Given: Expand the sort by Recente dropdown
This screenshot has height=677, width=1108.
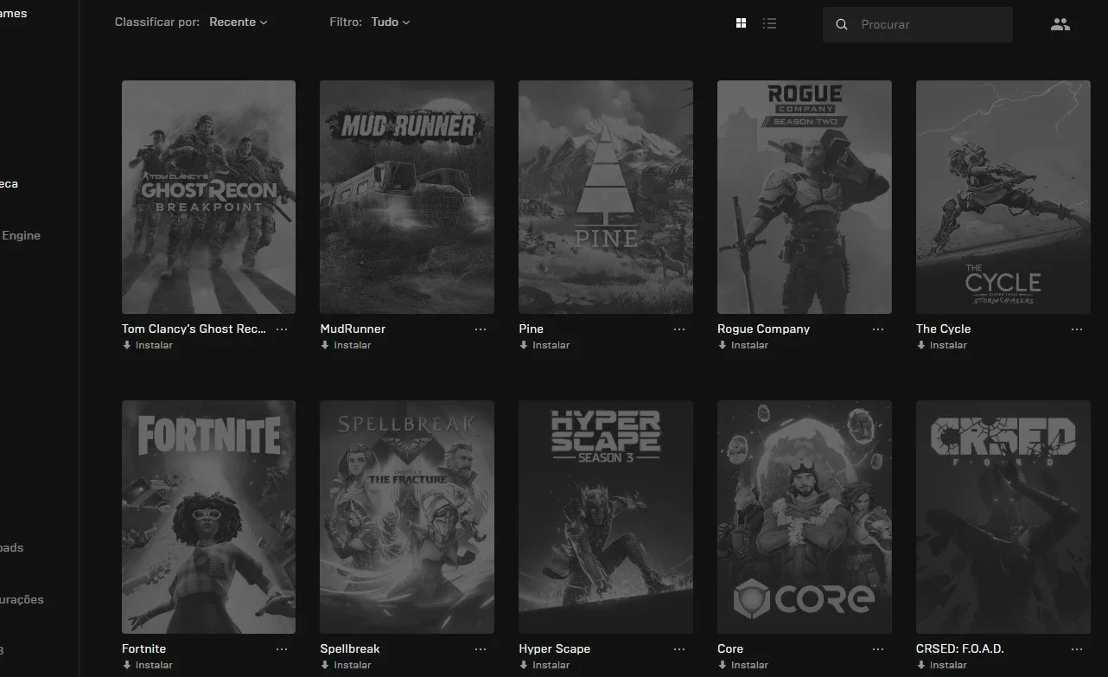Looking at the screenshot, I should 239,22.
